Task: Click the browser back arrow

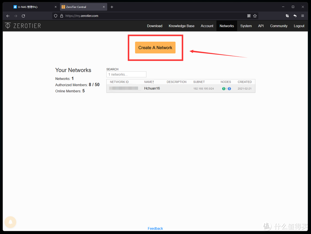Action: pyautogui.click(x=8, y=16)
